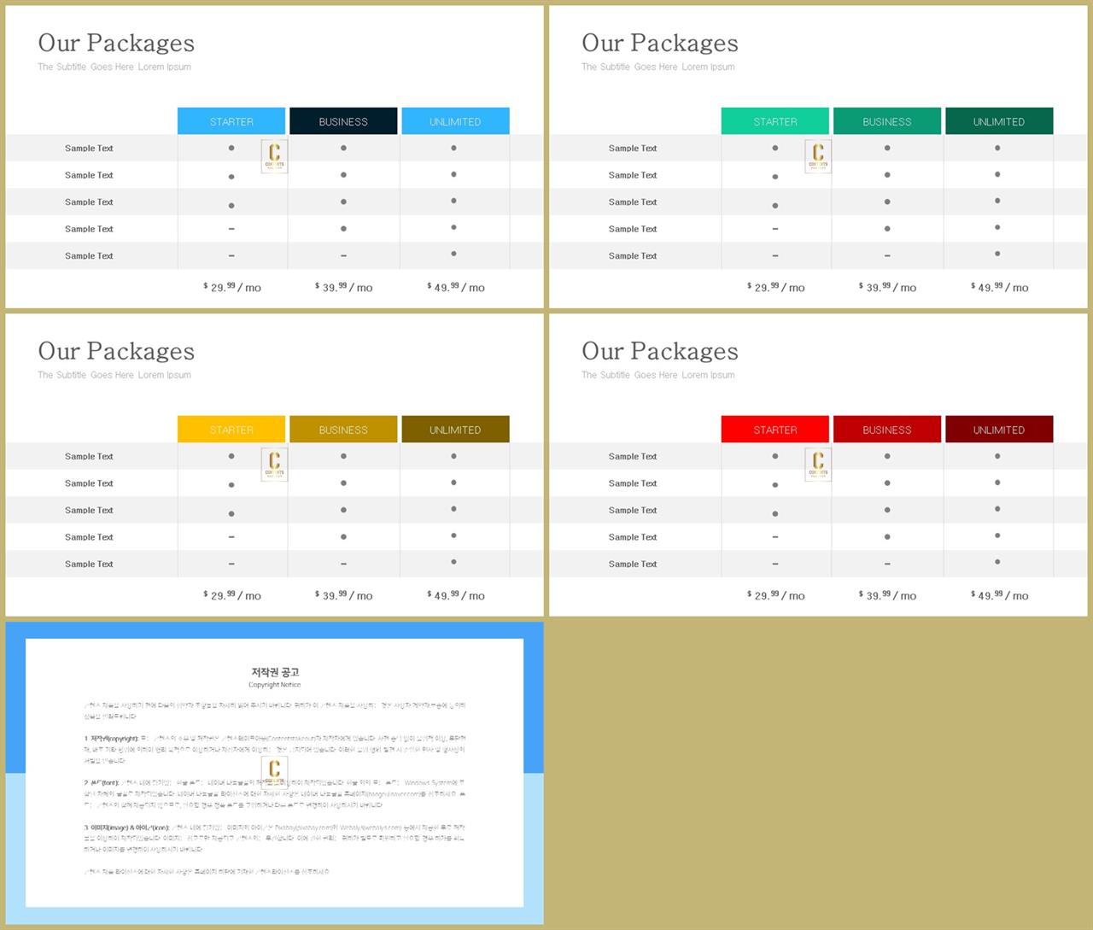
Task: Select the subtitle text on the blue slide
Action: point(114,67)
